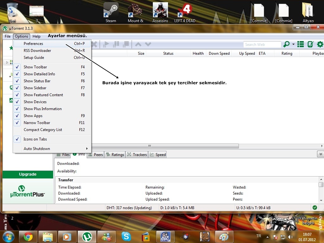Screen dimensions: 324x243
Task: Sort by the Rating column header
Action: pos(287,53)
